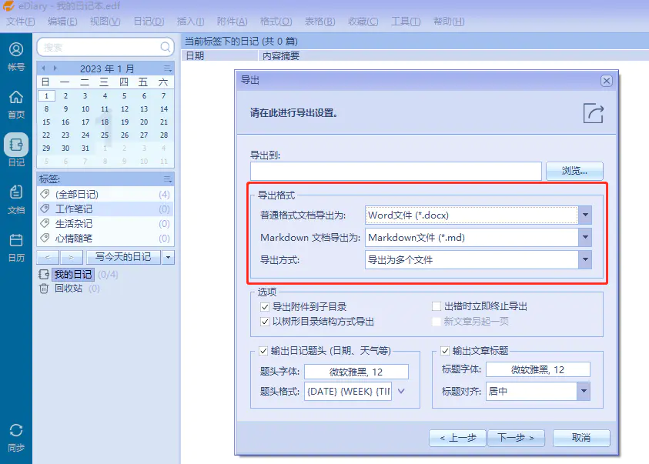649x464 pixels.
Task: Click the export arrow icon in dialog header
Action: (x=593, y=113)
